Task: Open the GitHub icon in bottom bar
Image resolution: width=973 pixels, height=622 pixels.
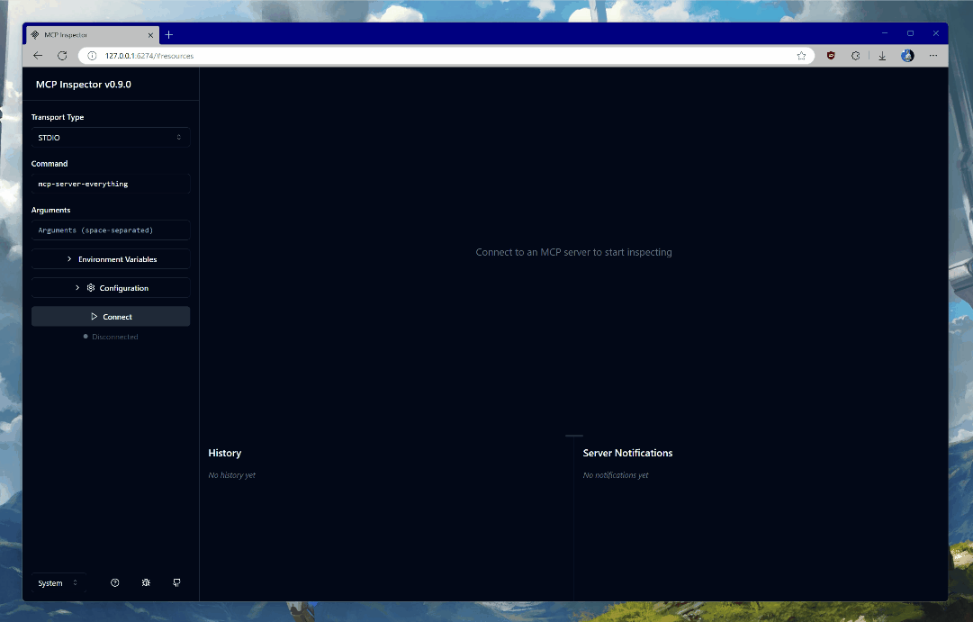Action: coord(176,582)
